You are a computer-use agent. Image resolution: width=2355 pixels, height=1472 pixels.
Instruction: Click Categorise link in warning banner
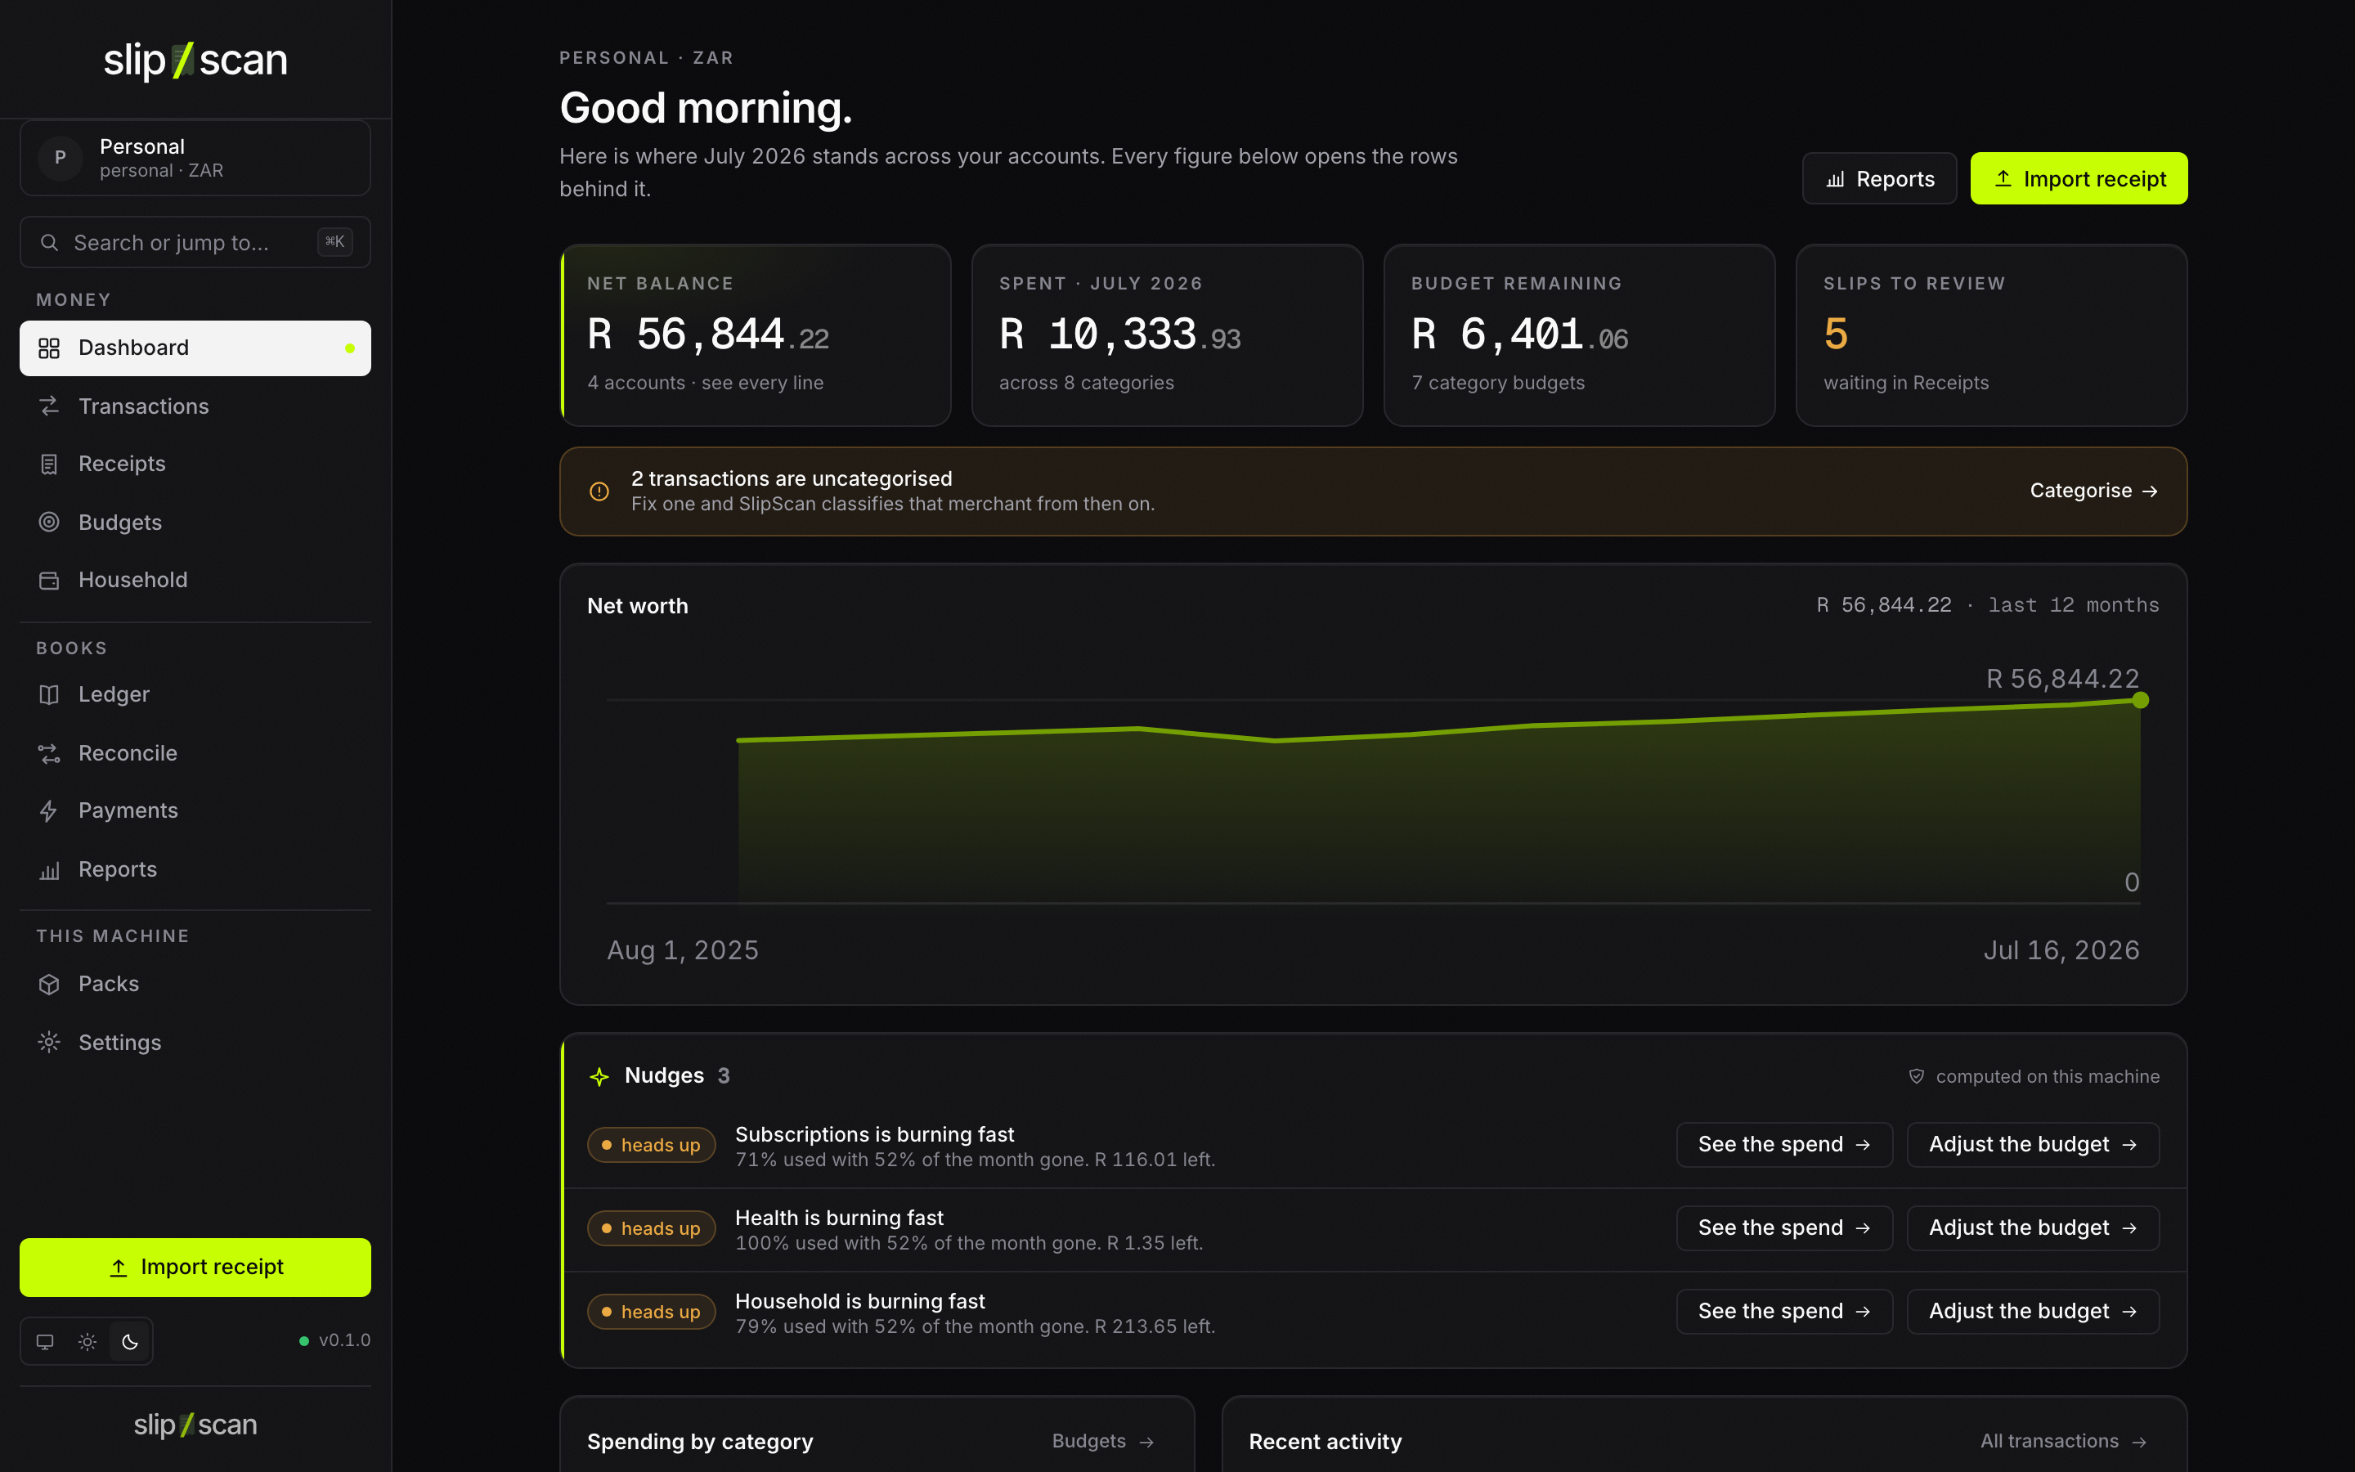(x=2093, y=491)
